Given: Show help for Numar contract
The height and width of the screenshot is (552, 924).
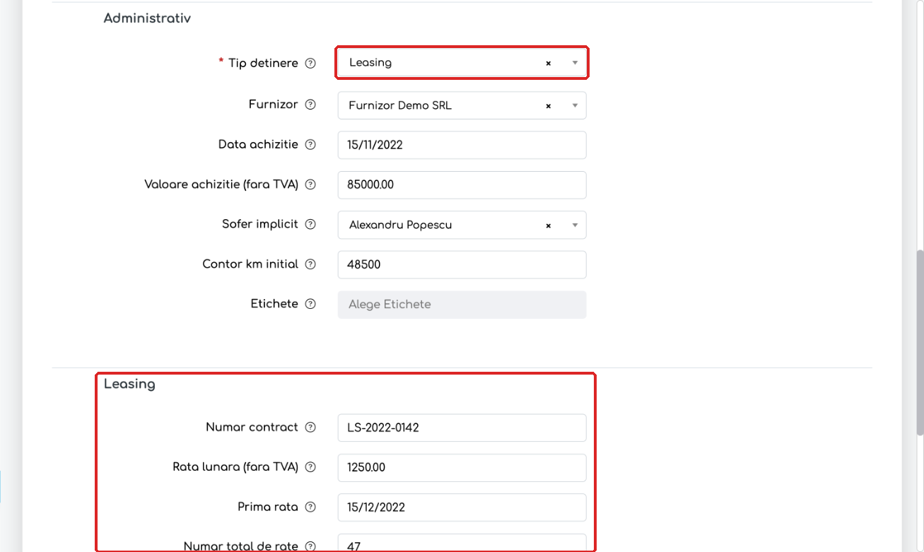Looking at the screenshot, I should tap(310, 428).
